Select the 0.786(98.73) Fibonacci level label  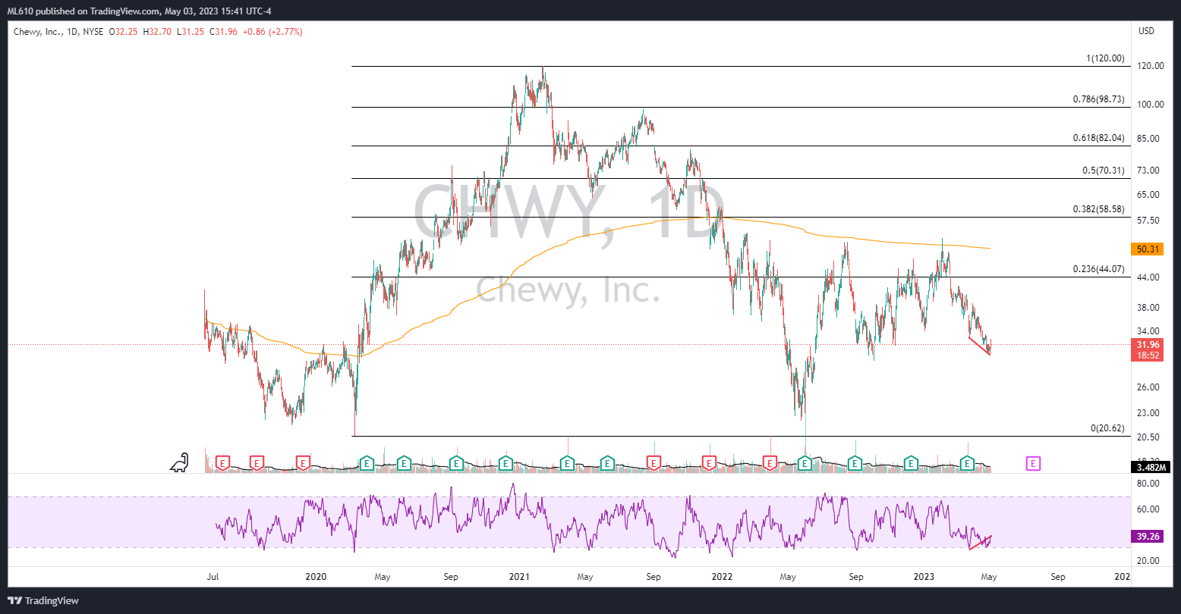(x=1098, y=99)
